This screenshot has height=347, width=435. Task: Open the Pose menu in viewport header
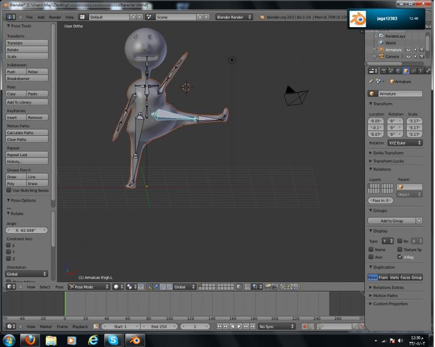[60, 287]
